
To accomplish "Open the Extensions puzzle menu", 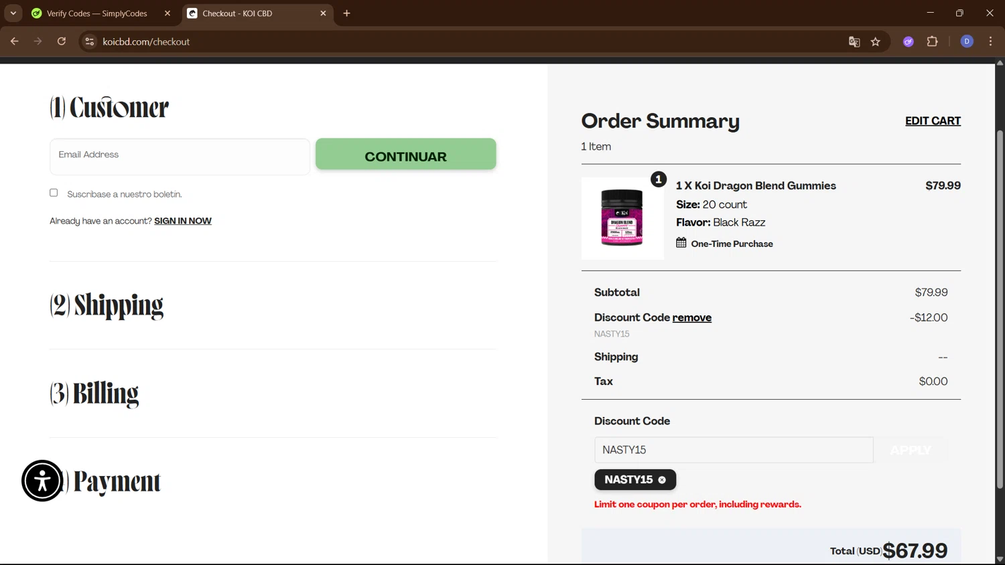I will pyautogui.click(x=932, y=42).
